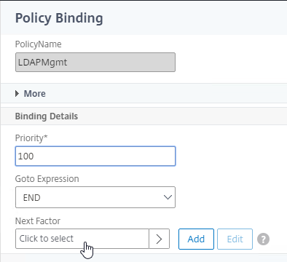This screenshot has width=287, height=262.
Task: Click the 100 value in Priority
Action: [25, 156]
